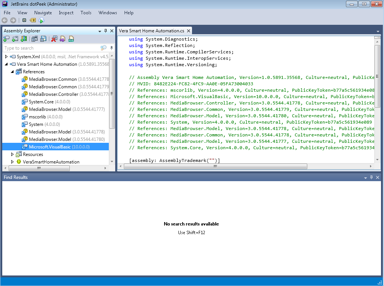This screenshot has width=384, height=286.
Task: Click the cloud play symbol server icon
Action: 41,20
